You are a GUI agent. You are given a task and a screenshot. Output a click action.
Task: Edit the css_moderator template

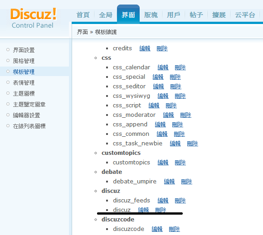168,115
